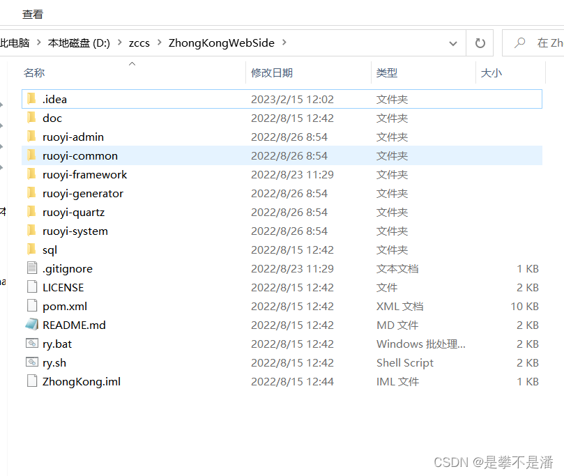Viewport: 564px width, 476px height.
Task: Click the sql folder icon
Action: coord(31,249)
